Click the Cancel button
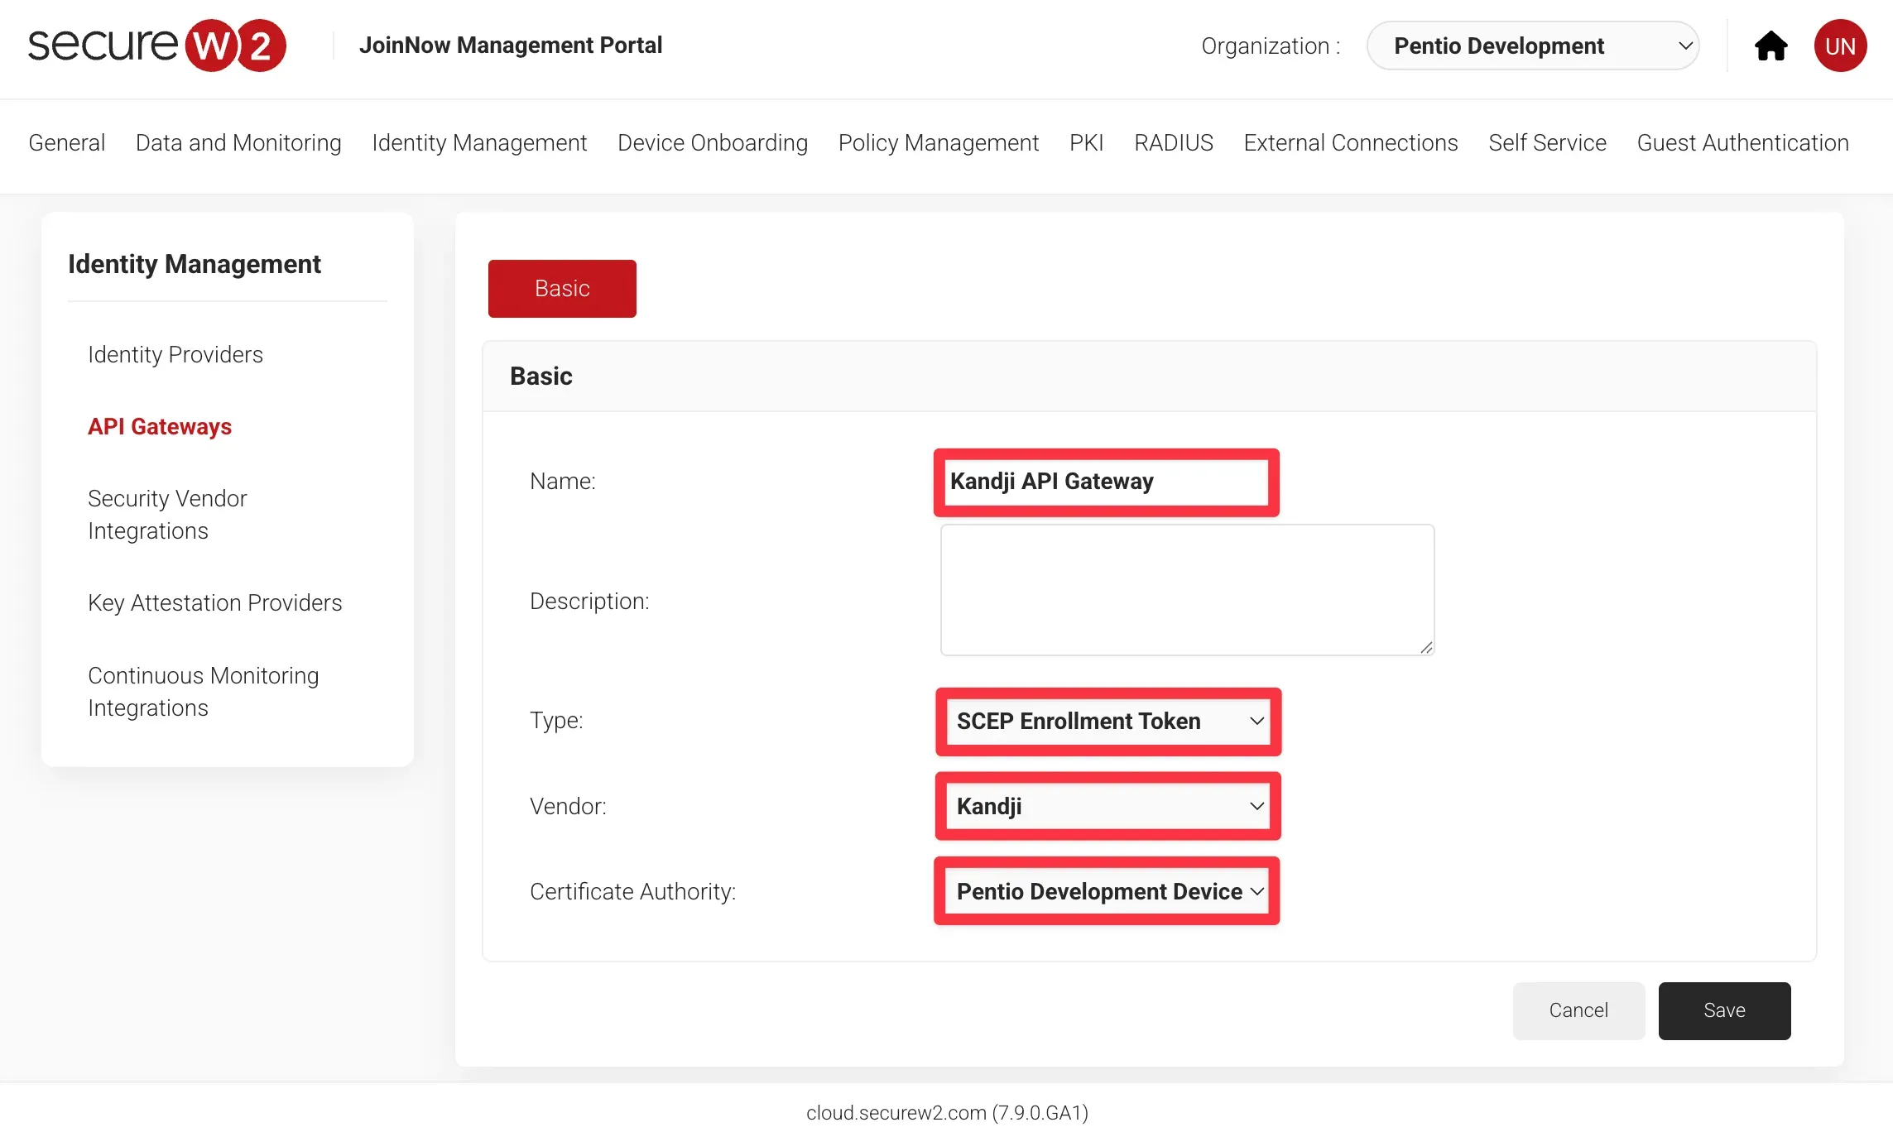This screenshot has height=1132, width=1893. pos(1578,1010)
